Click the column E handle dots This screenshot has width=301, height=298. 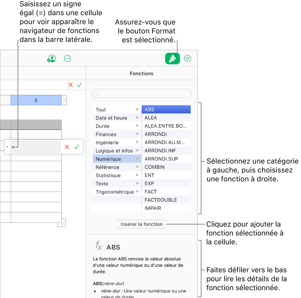coord(64,100)
